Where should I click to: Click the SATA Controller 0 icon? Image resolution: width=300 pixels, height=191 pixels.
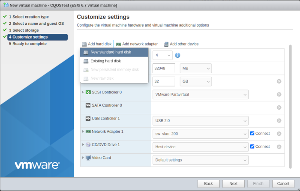pyautogui.click(x=88, y=105)
